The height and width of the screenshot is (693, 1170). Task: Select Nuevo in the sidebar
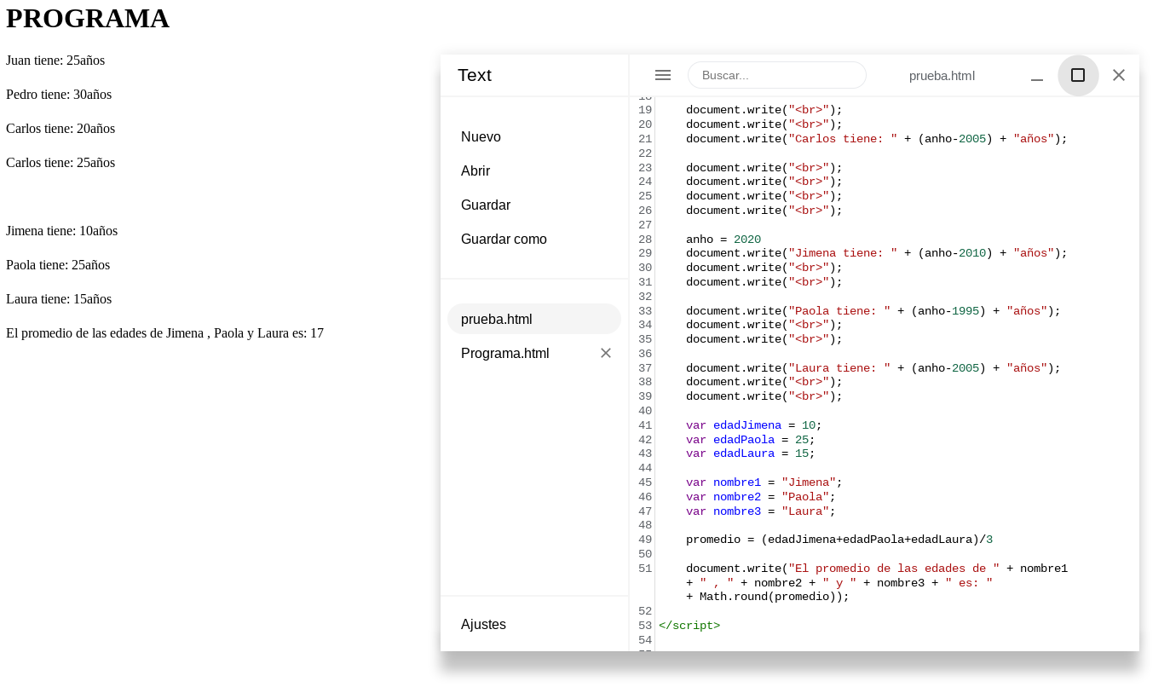[481, 136]
